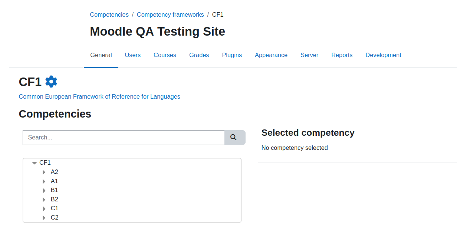Expand the A2 competency node arrow
Image resolution: width=457 pixels, height=247 pixels.
pos(44,172)
